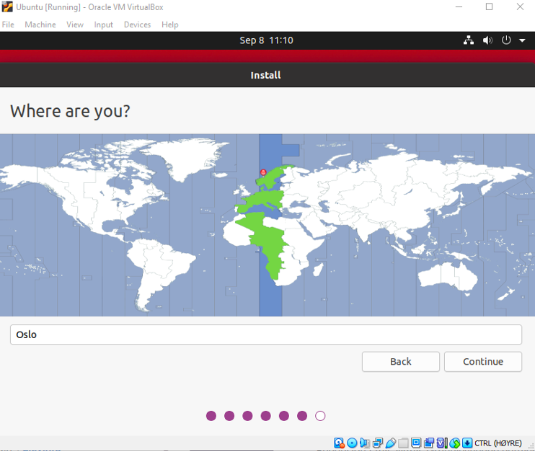
Task: Click the red location pin on map
Action: [x=263, y=172]
